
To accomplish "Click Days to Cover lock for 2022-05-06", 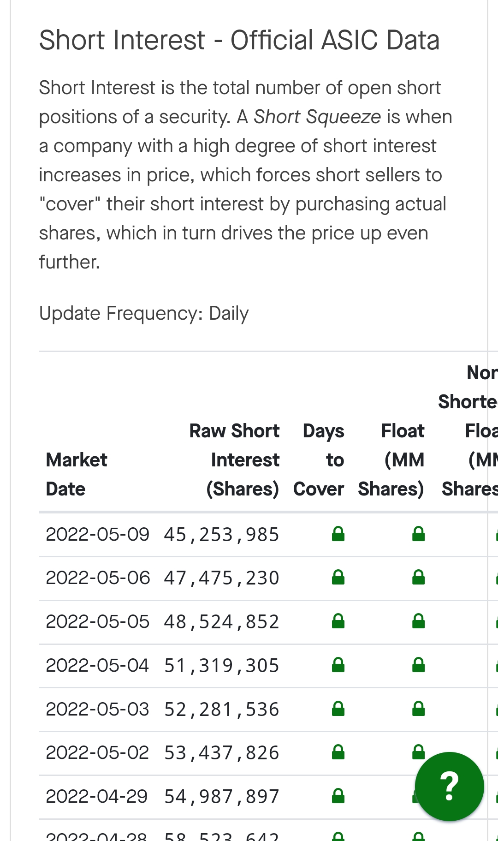I will [338, 578].
